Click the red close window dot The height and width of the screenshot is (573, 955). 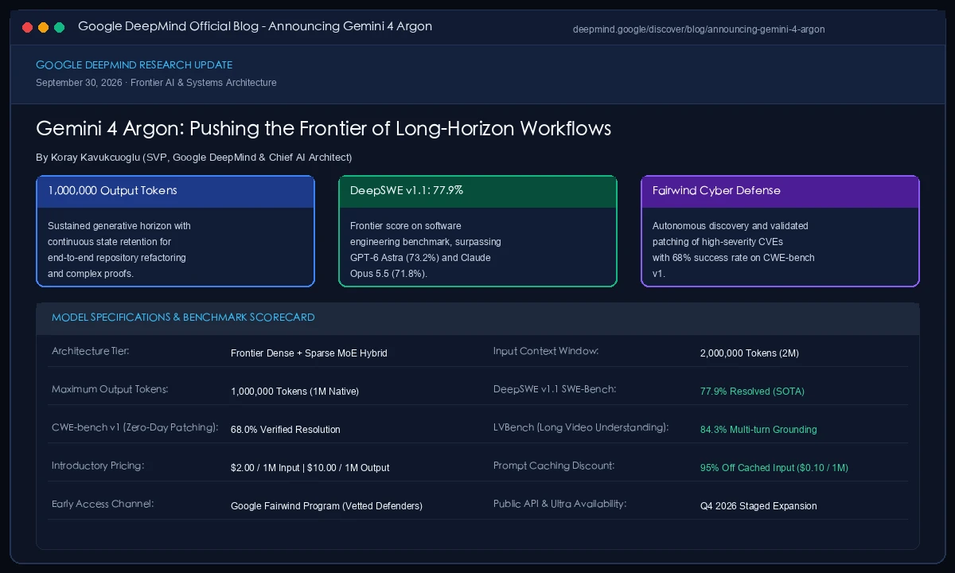click(x=28, y=27)
